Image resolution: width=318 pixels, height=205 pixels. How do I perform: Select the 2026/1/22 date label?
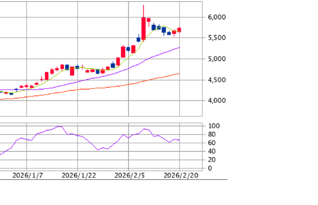79,176
